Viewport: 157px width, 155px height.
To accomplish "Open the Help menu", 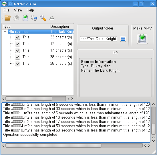I will 30,10.
